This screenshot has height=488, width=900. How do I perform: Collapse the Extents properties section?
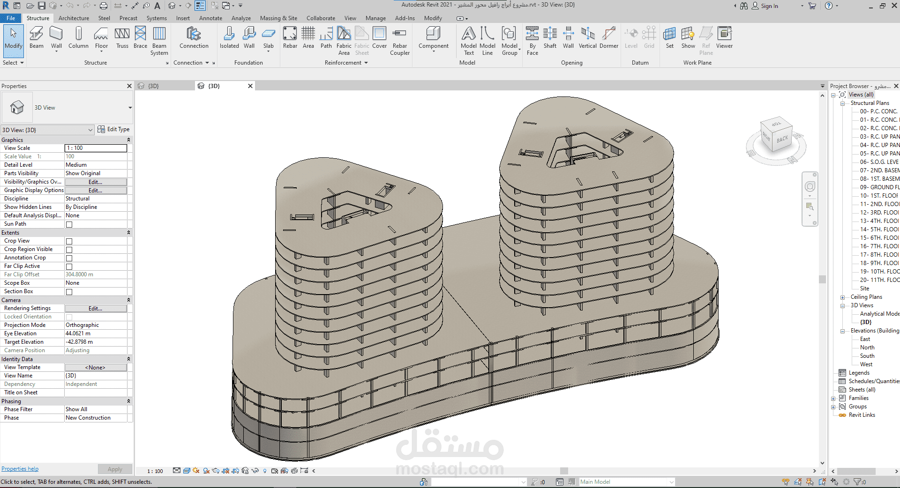tap(128, 233)
